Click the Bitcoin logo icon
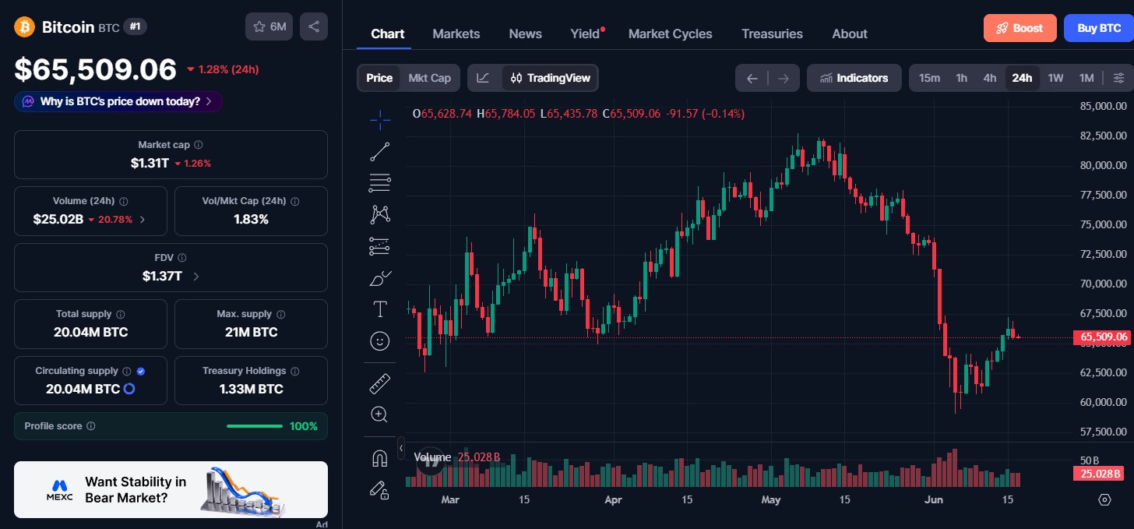Viewport: 1134px width, 529px height. (x=25, y=27)
